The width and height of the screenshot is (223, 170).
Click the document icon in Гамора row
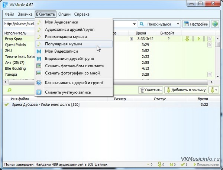210,74
